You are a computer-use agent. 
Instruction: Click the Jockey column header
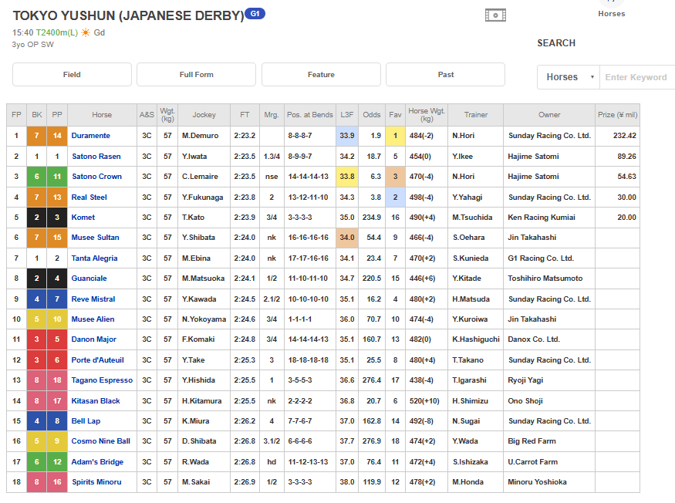pos(204,115)
